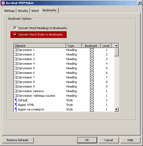Click the heading icon beside Заголовок 9
The image size is (143, 146).
coord(16,86)
